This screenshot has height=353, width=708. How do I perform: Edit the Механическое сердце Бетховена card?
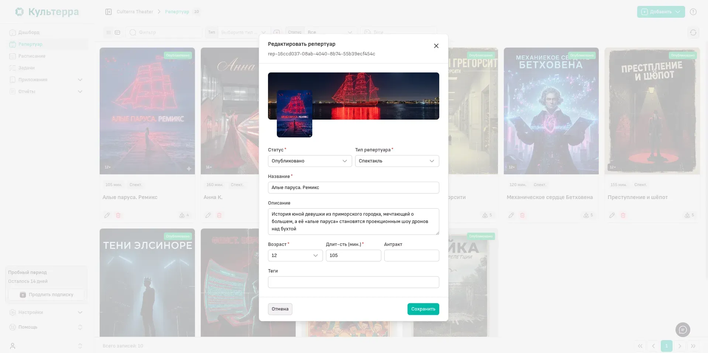511,215
